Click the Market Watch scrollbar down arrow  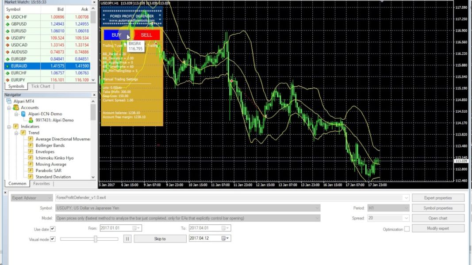click(93, 80)
